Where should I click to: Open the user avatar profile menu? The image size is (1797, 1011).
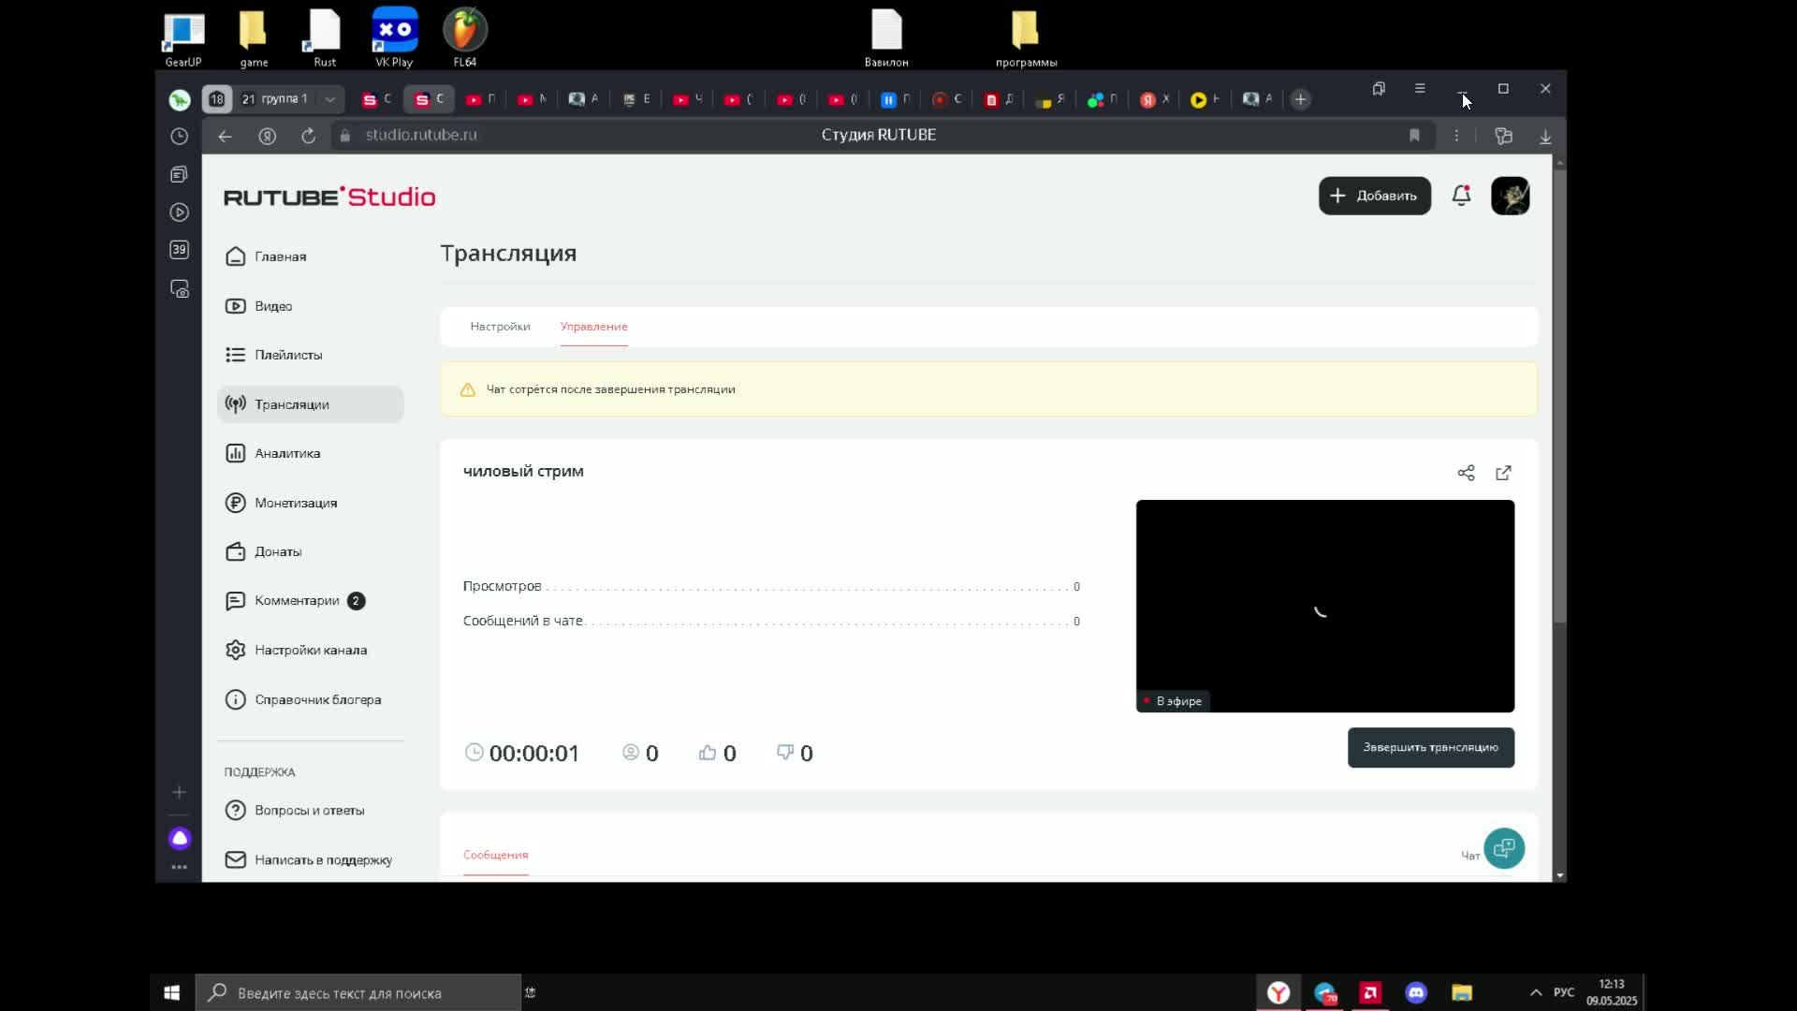(x=1510, y=196)
